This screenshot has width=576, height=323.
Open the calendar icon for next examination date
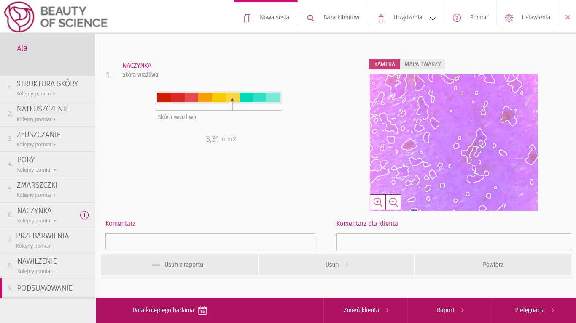tap(202, 310)
